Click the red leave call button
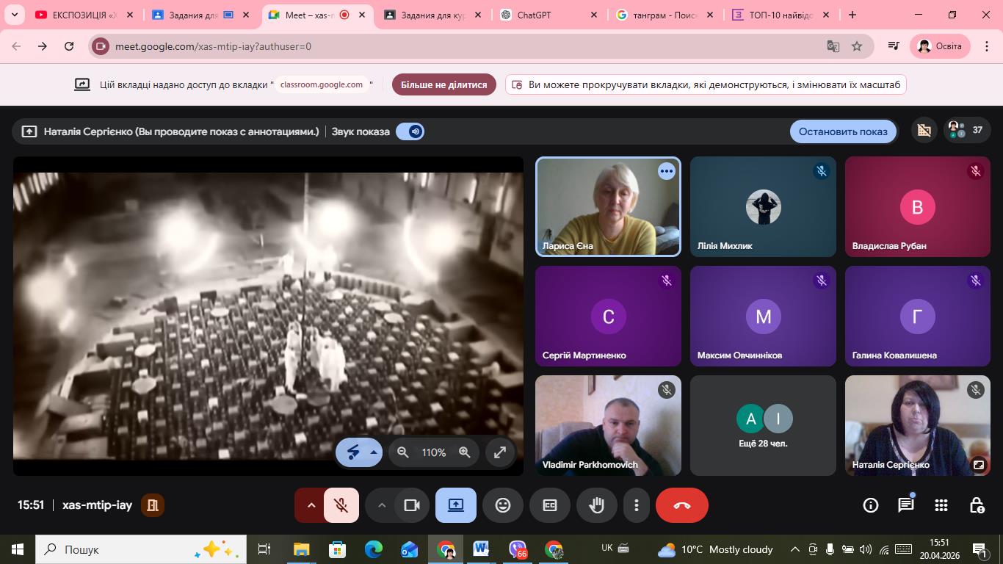Image resolution: width=1003 pixels, height=564 pixels. [681, 505]
